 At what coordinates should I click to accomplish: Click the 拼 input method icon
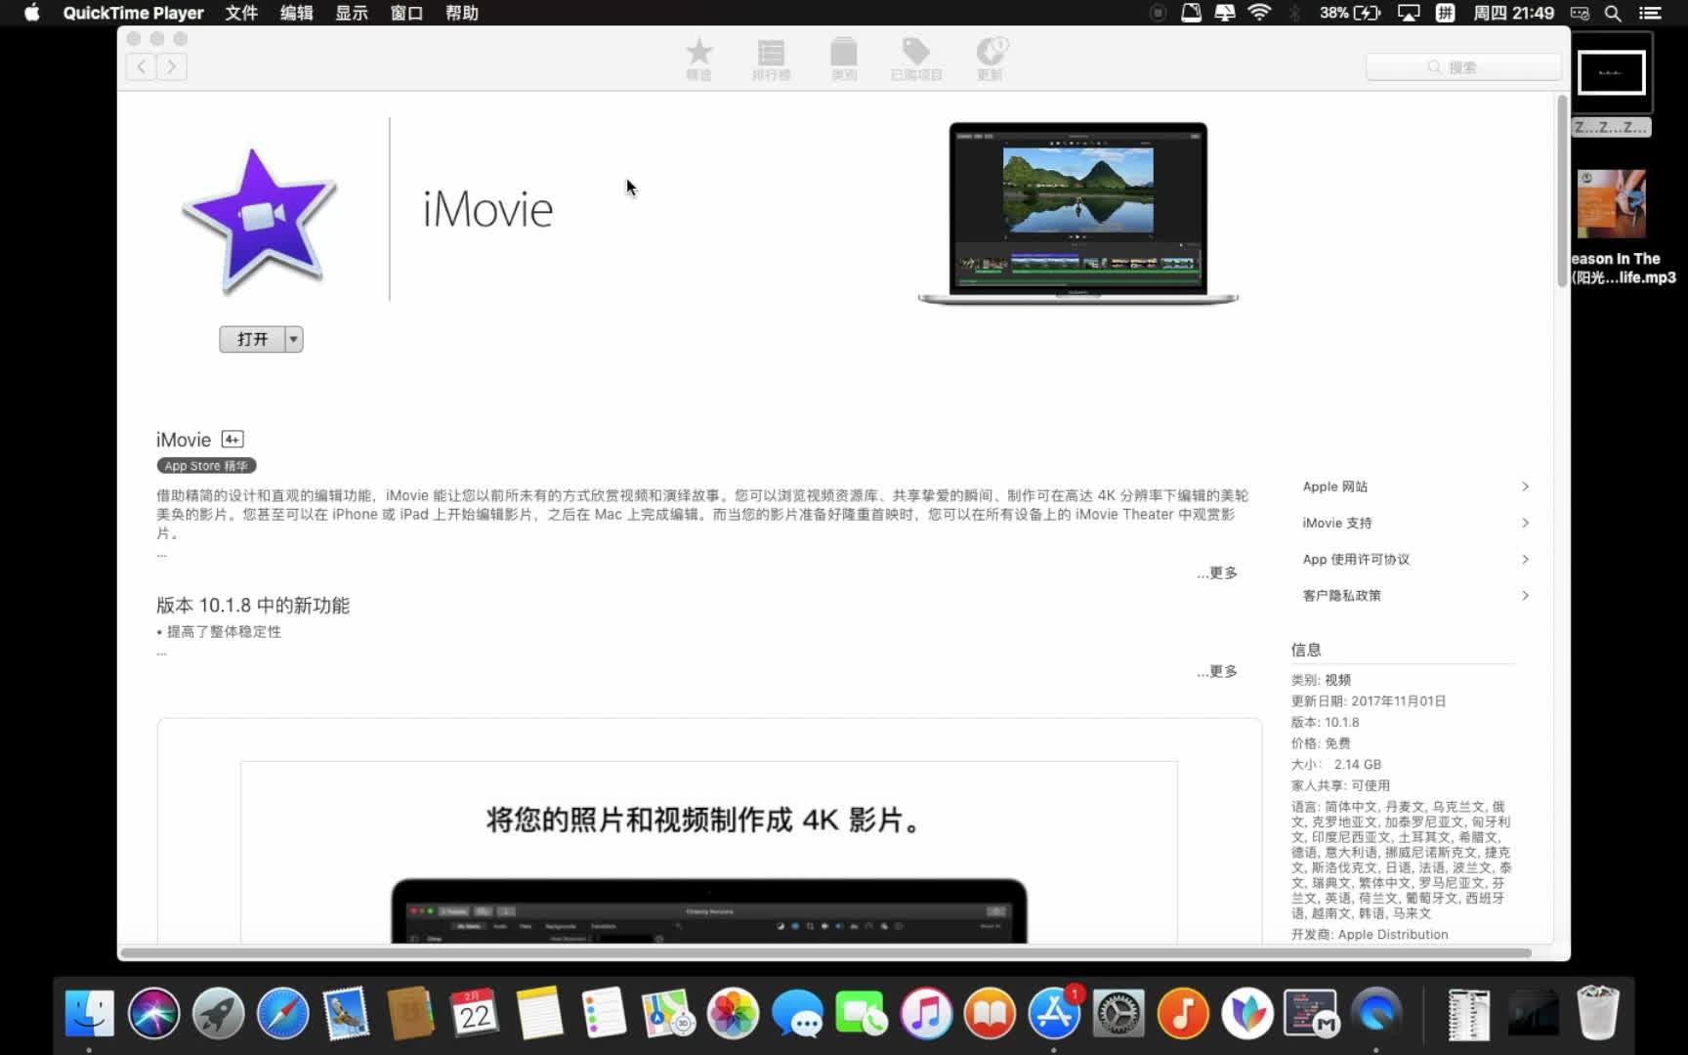(x=1445, y=13)
